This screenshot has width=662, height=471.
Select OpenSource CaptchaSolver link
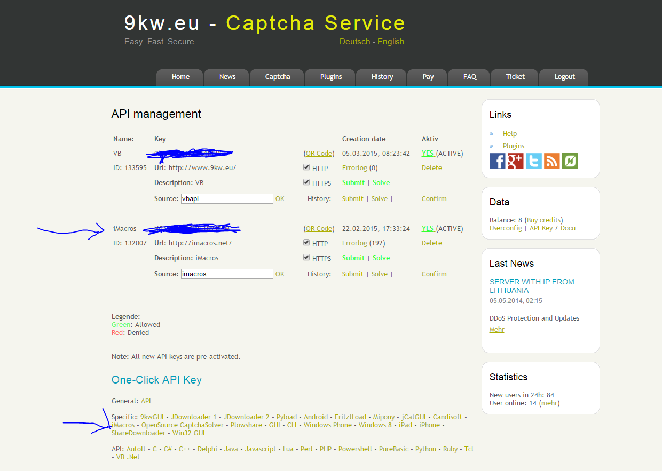pos(182,425)
